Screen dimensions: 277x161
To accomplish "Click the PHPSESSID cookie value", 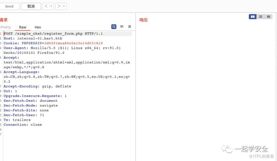I will pyautogui.click(x=73, y=43).
